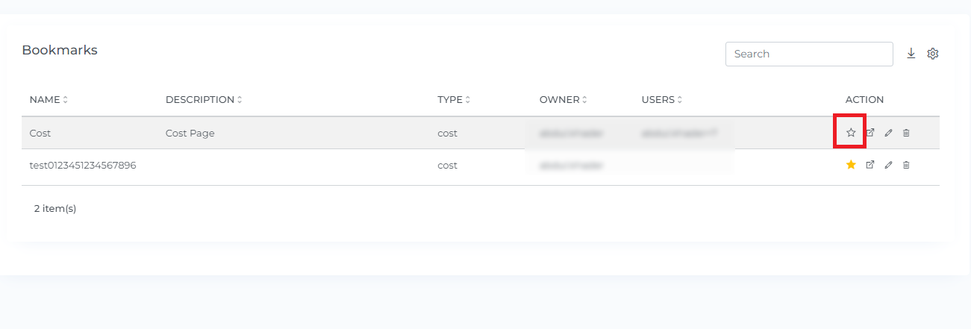
Task: Click the Cost Page description cell
Action: click(x=190, y=134)
